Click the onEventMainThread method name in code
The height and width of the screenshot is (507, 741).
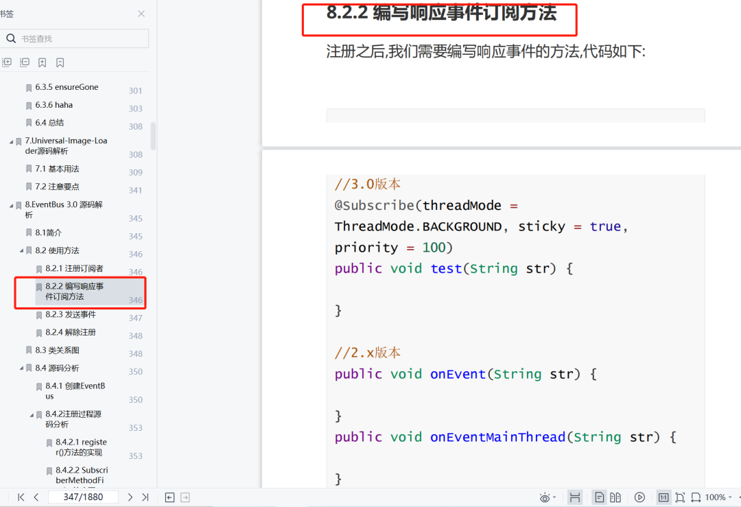[497, 437]
